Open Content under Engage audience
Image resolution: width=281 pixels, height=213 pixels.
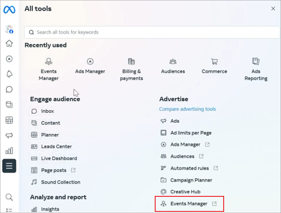tap(46, 123)
